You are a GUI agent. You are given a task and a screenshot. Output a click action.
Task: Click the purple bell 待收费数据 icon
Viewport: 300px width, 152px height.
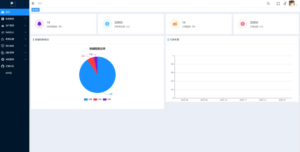(x=39, y=24)
